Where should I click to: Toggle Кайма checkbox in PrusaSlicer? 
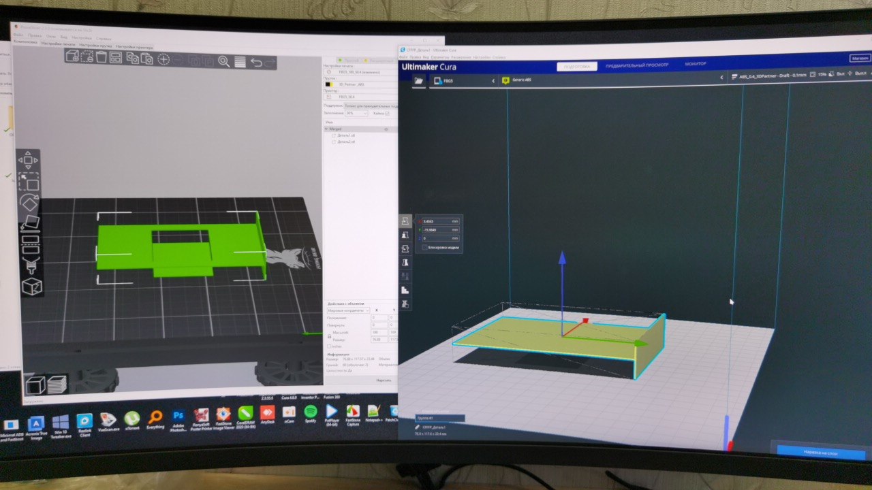coord(387,113)
